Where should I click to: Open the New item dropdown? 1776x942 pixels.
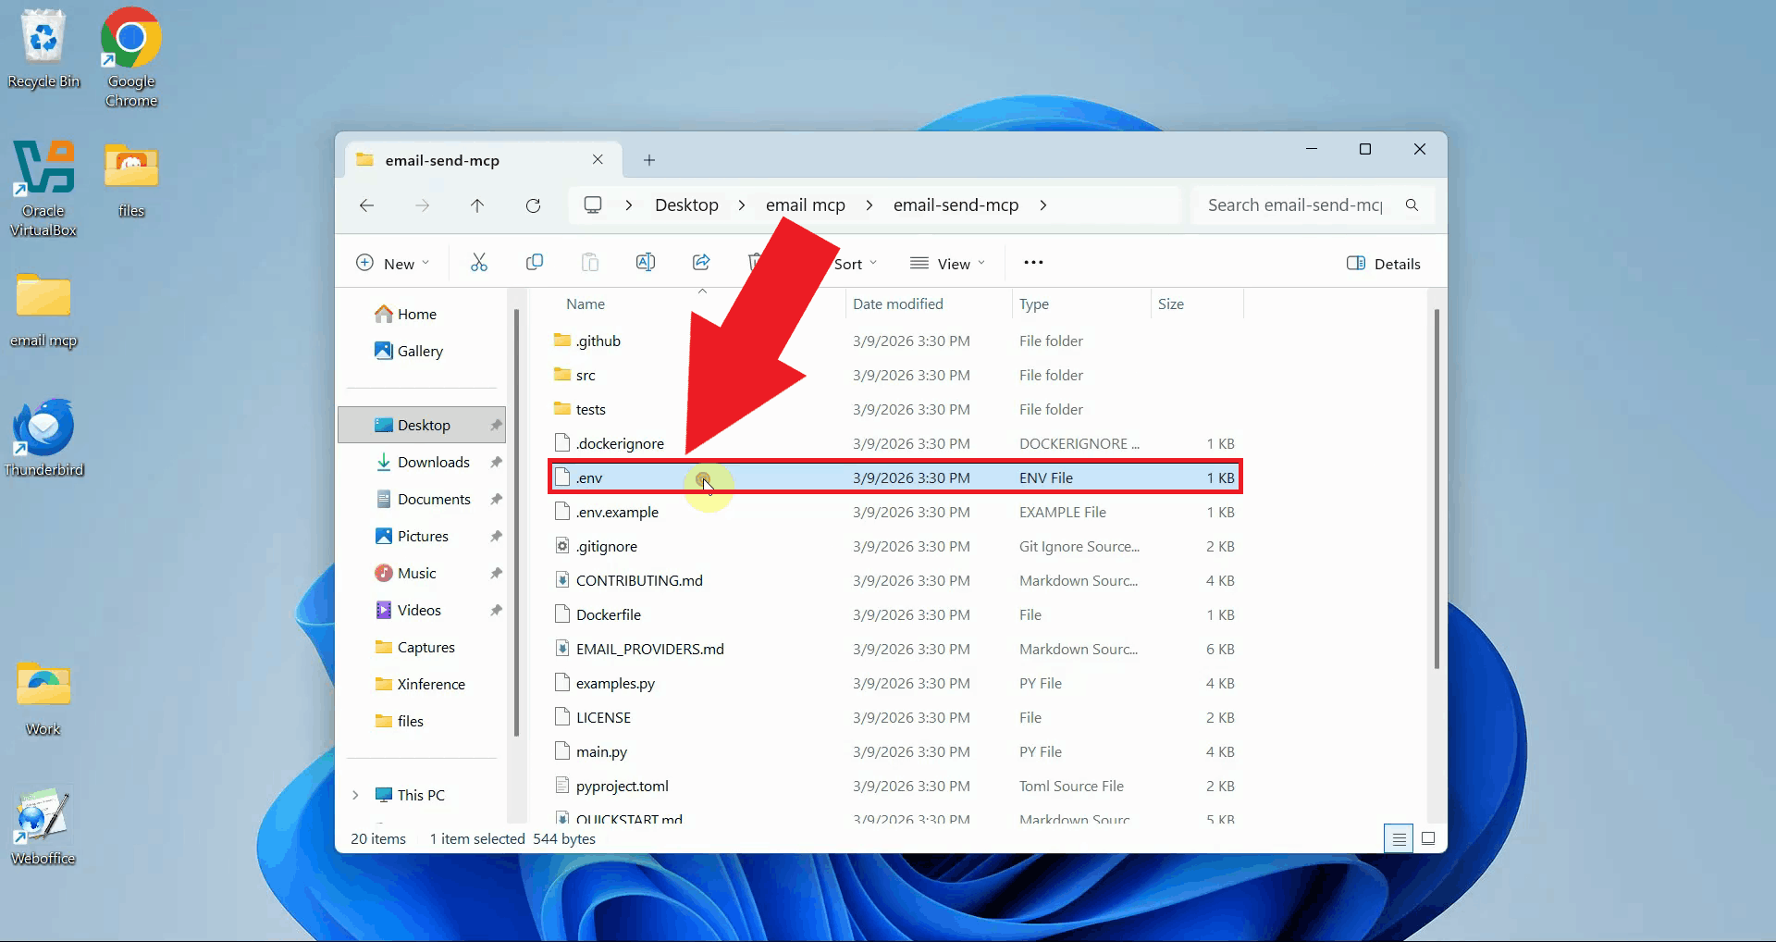click(392, 262)
